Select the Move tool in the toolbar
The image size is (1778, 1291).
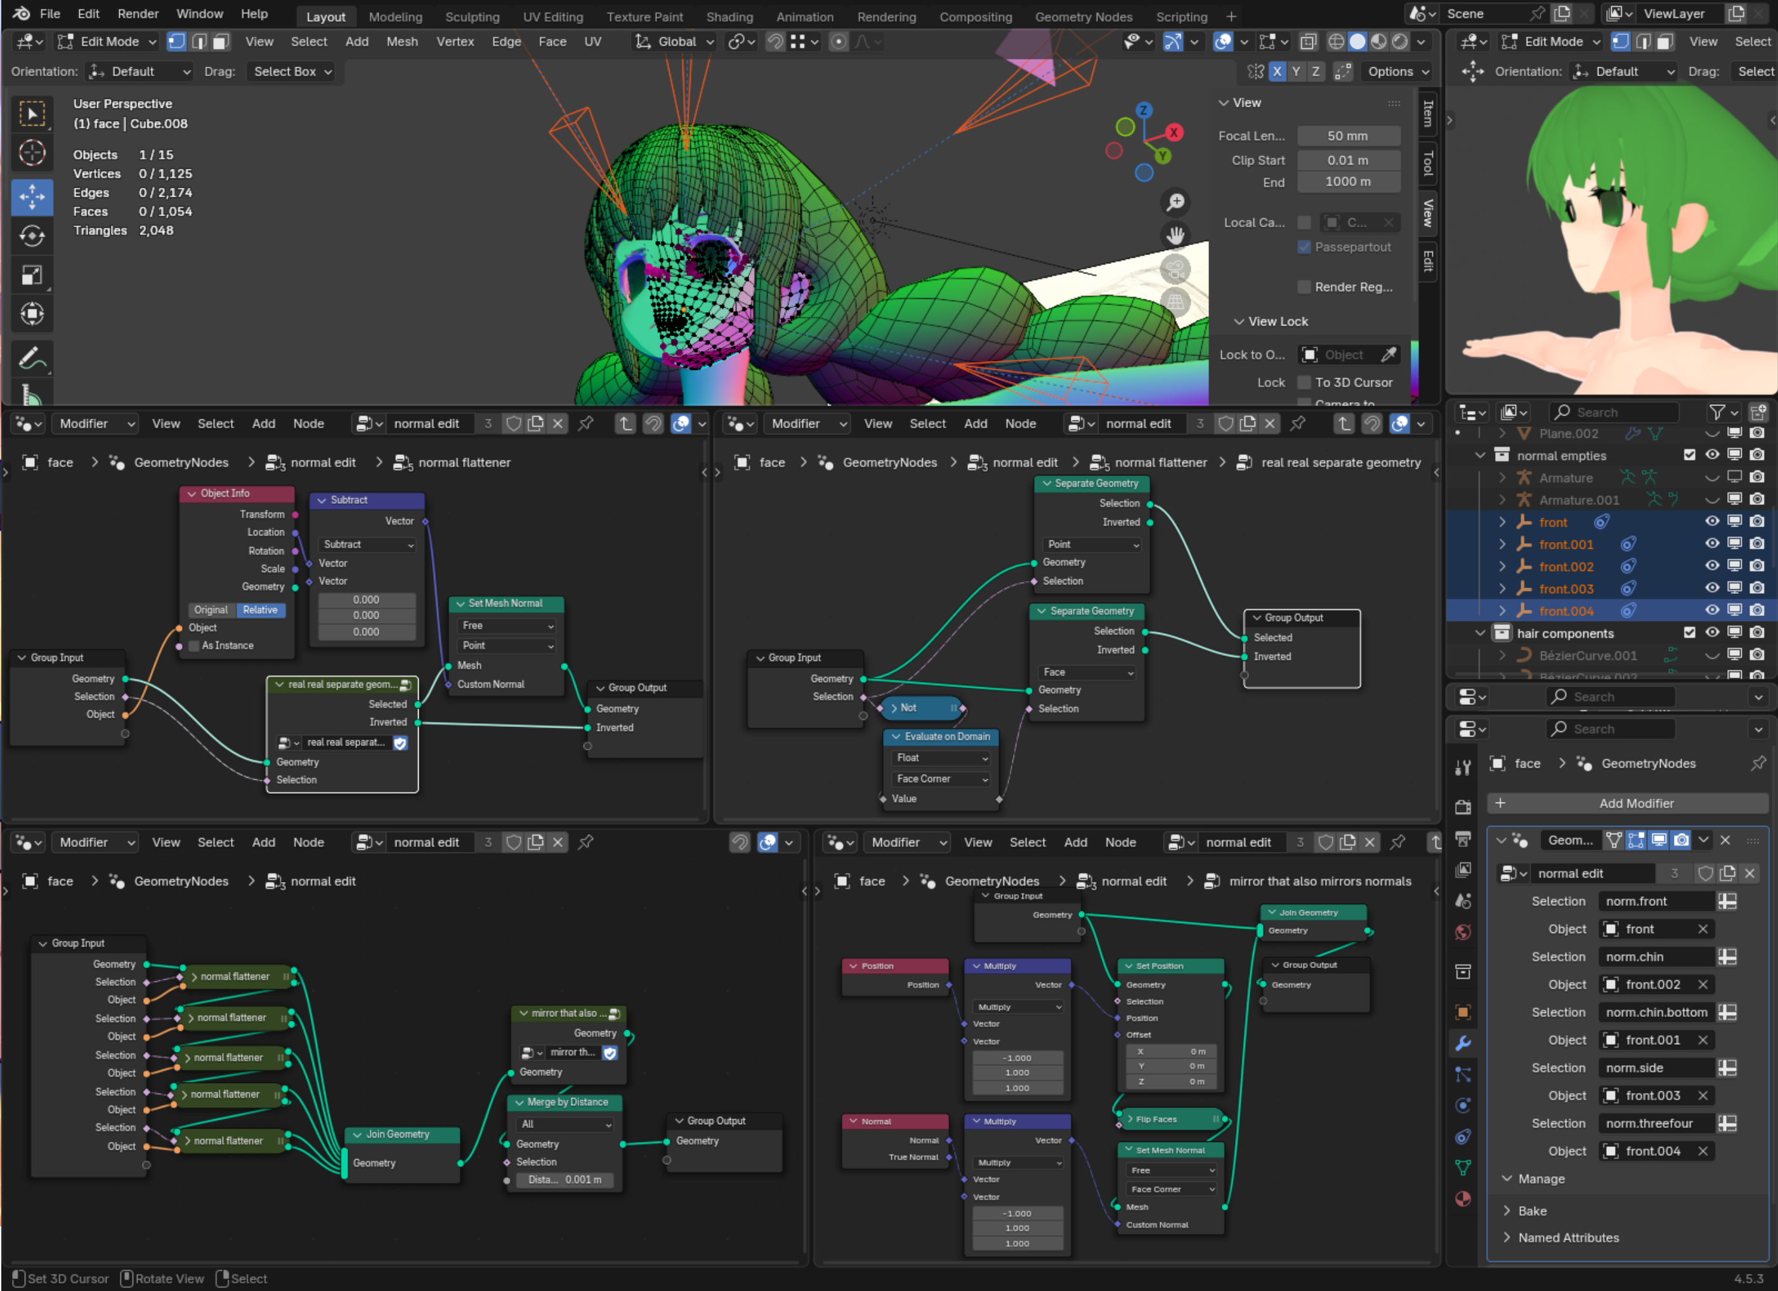[x=32, y=197]
